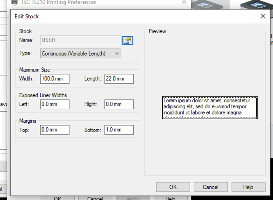The image size is (273, 200).
Task: Close the Edit Stock dialog
Action: (x=263, y=16)
